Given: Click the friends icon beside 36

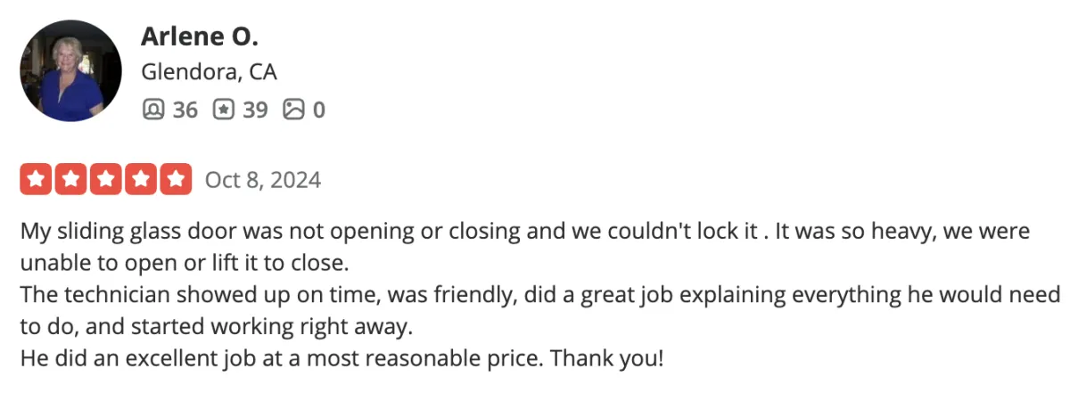Looking at the screenshot, I should pyautogui.click(x=153, y=110).
